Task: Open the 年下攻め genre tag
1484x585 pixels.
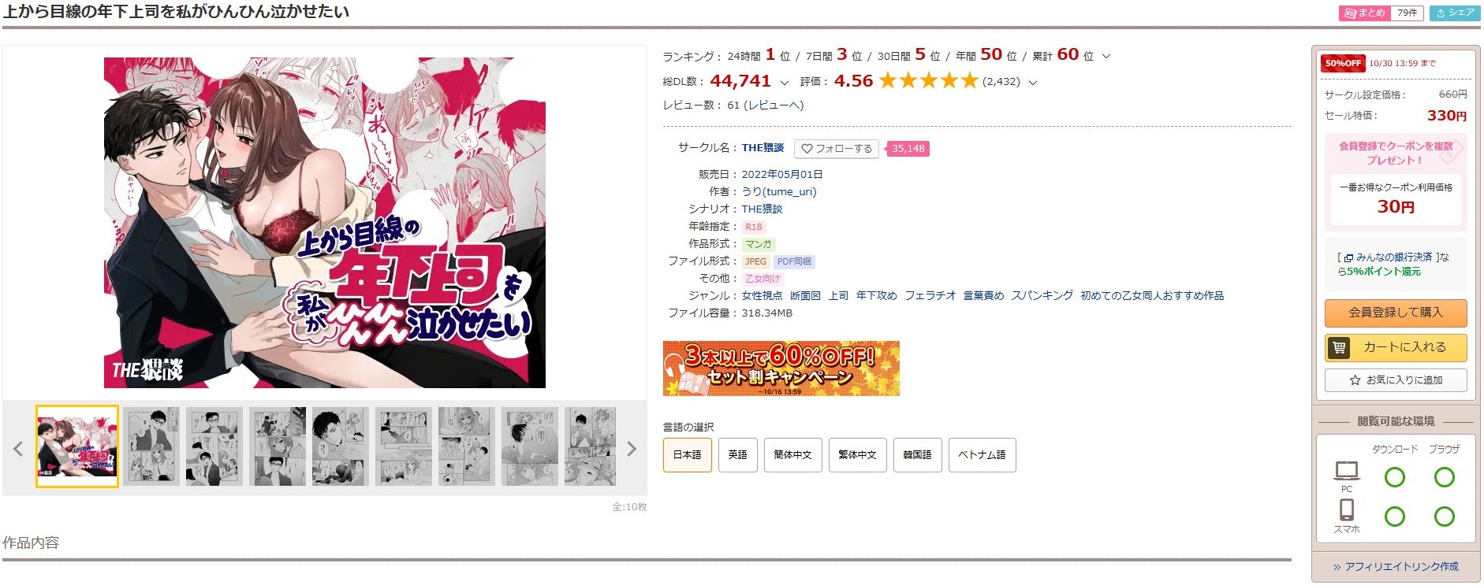Action: click(x=877, y=295)
